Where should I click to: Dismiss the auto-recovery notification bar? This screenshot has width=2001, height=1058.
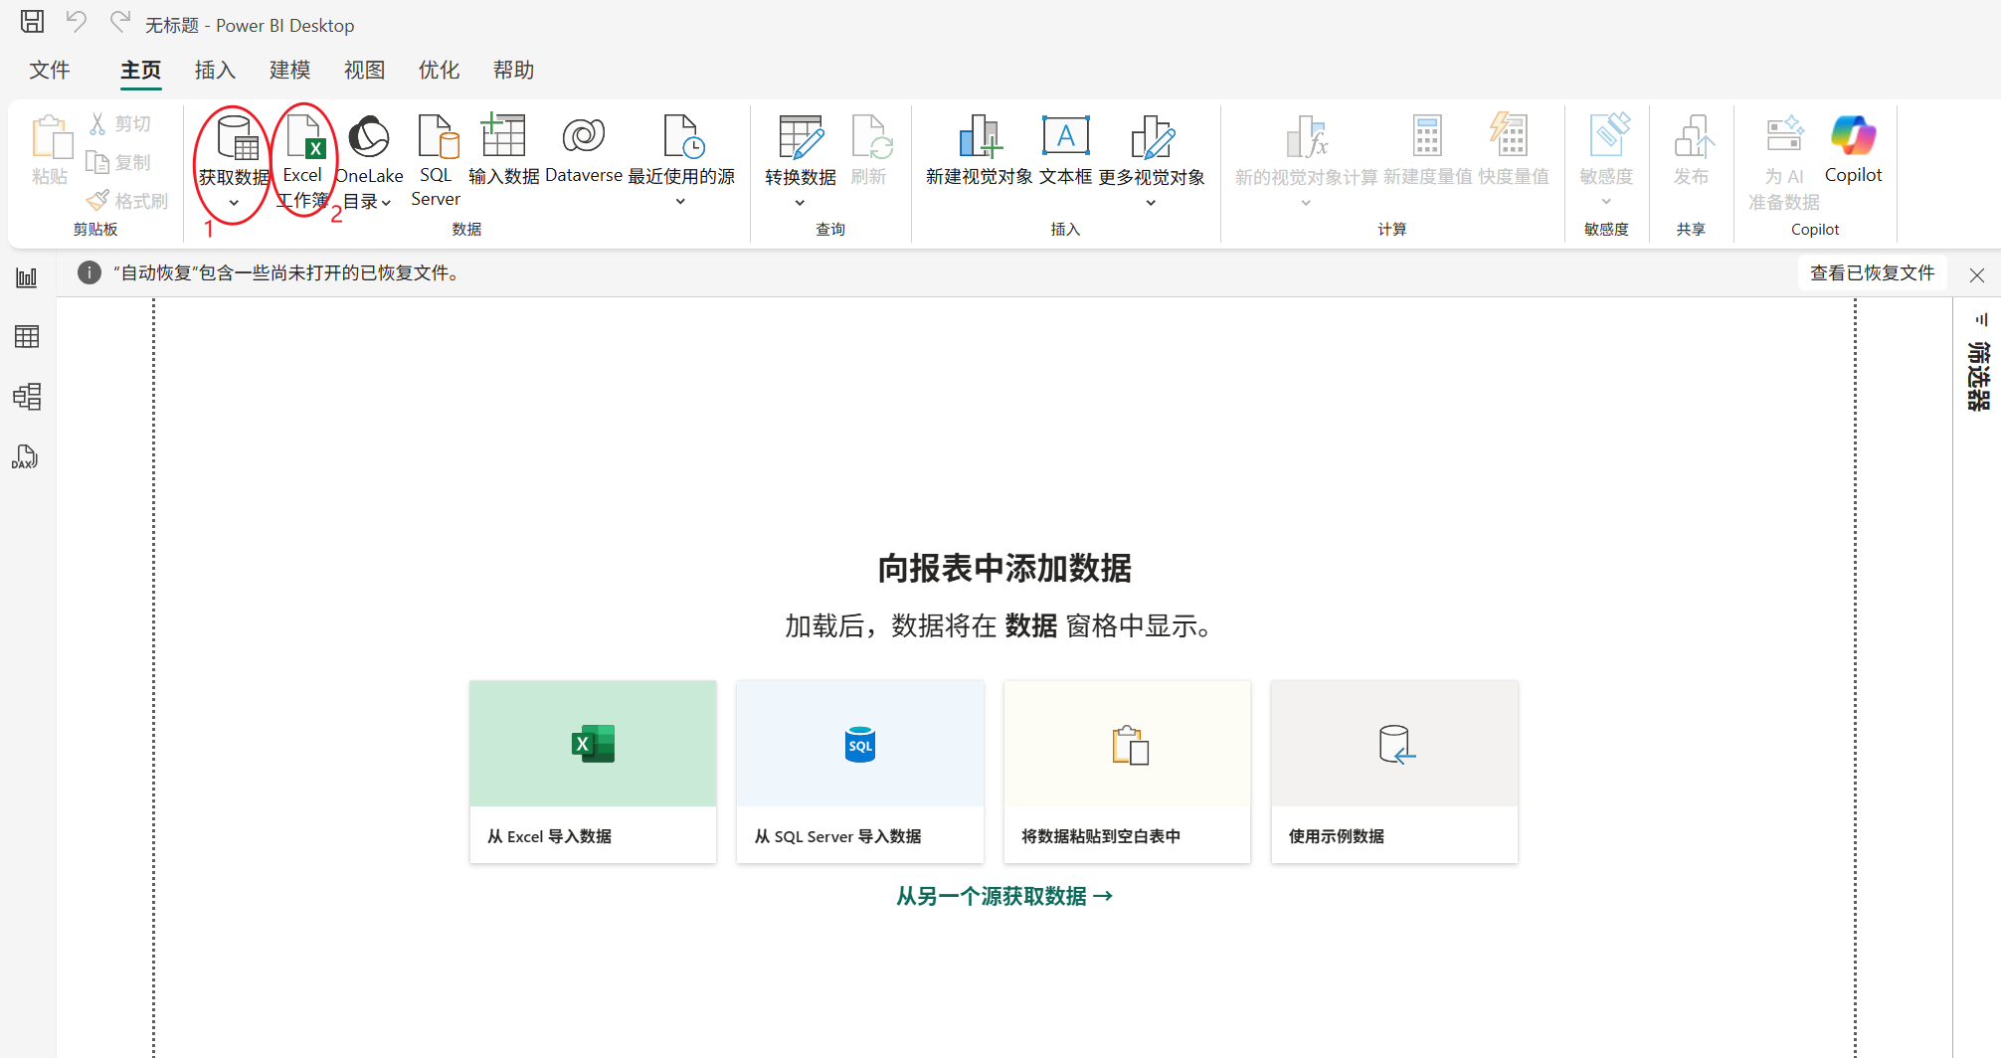click(1977, 275)
